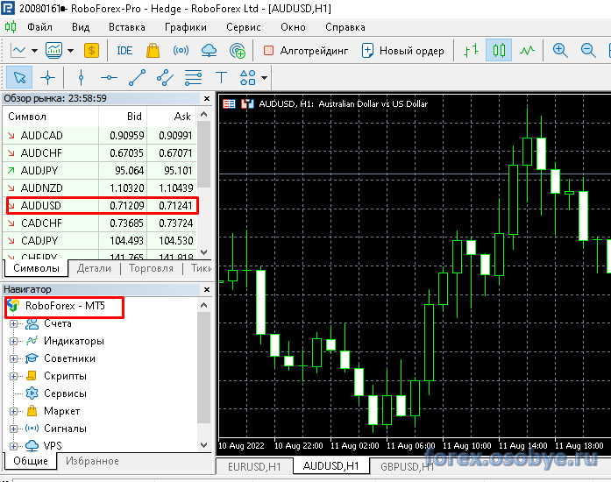
Task: Select AUDNZD symbol row
Action: coord(100,188)
